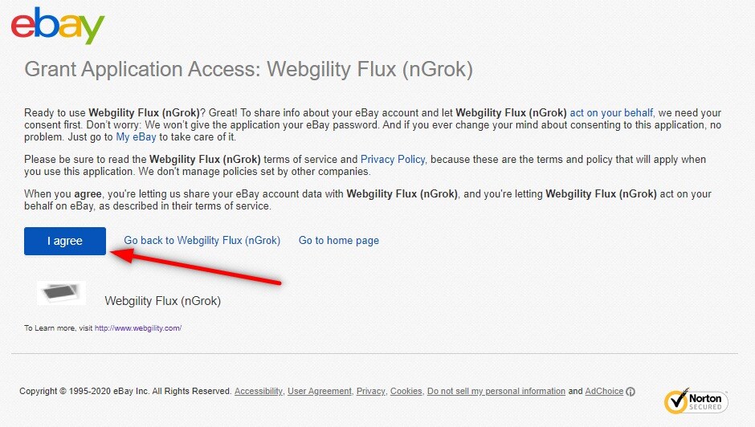
Task: Open the AdChoice text link
Action: [604, 391]
